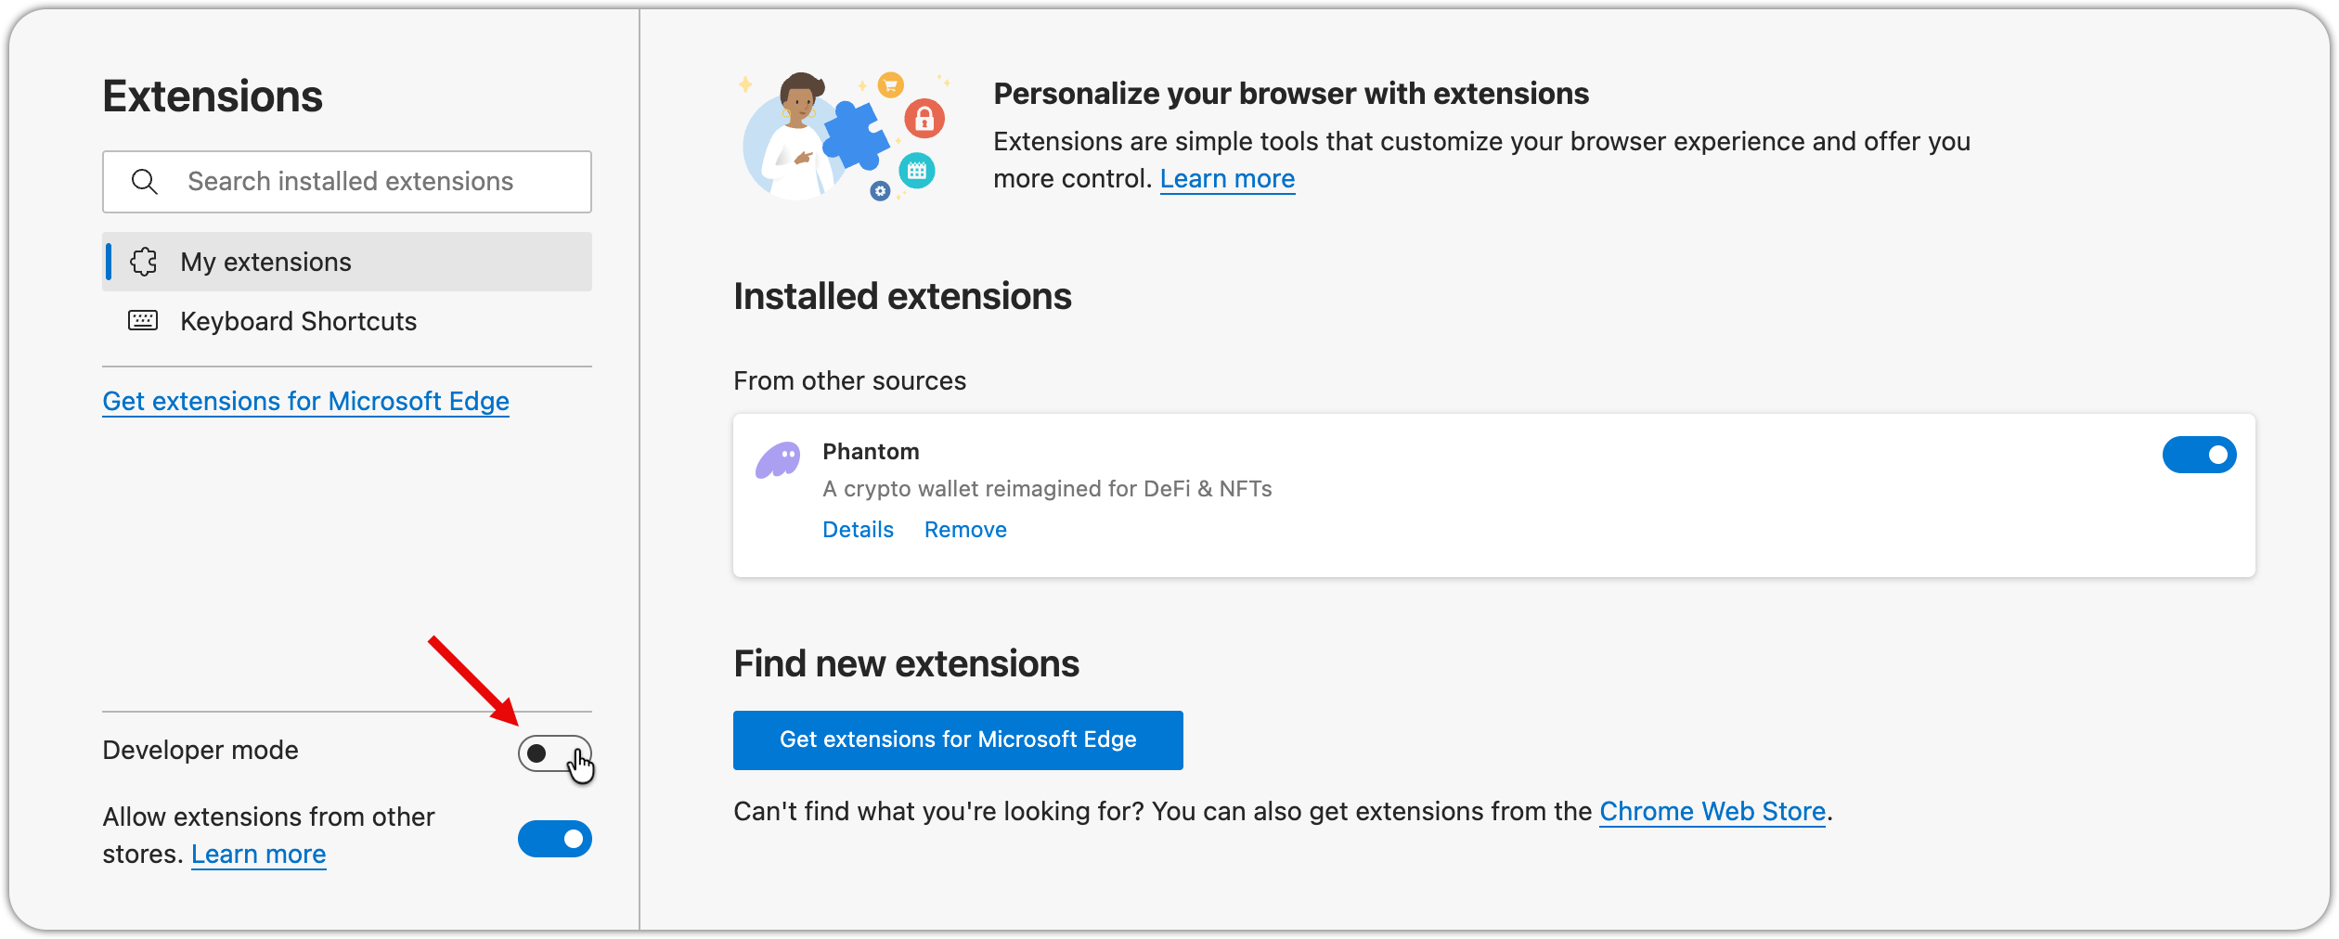
Task: Turn off the Phantom extension toggle
Action: tap(2199, 455)
